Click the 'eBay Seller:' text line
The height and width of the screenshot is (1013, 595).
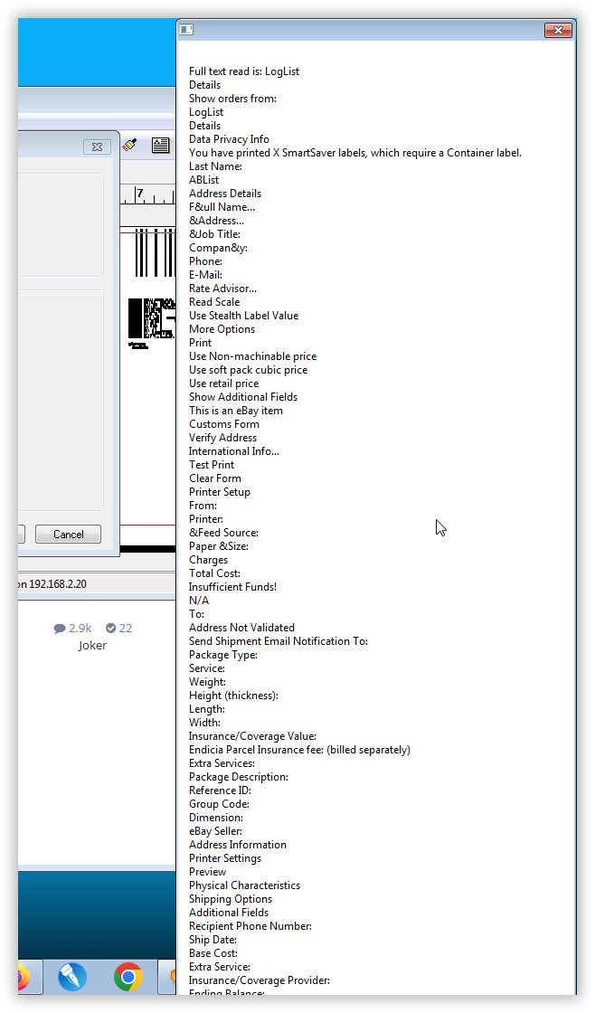coord(216,831)
